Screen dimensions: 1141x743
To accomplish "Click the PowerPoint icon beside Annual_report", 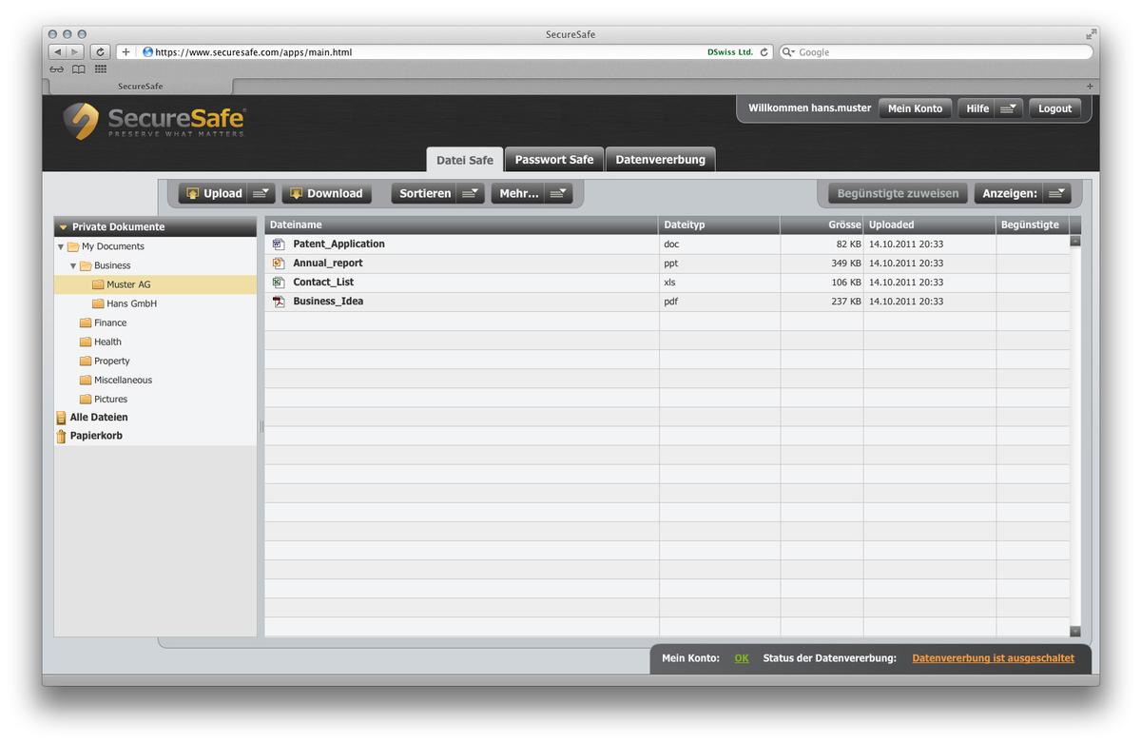I will coord(279,264).
